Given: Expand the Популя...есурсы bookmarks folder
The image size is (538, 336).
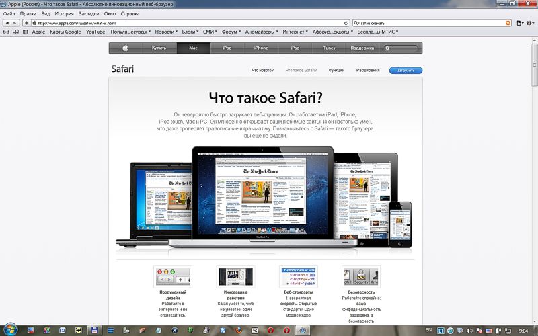Looking at the screenshot, I should [130, 32].
